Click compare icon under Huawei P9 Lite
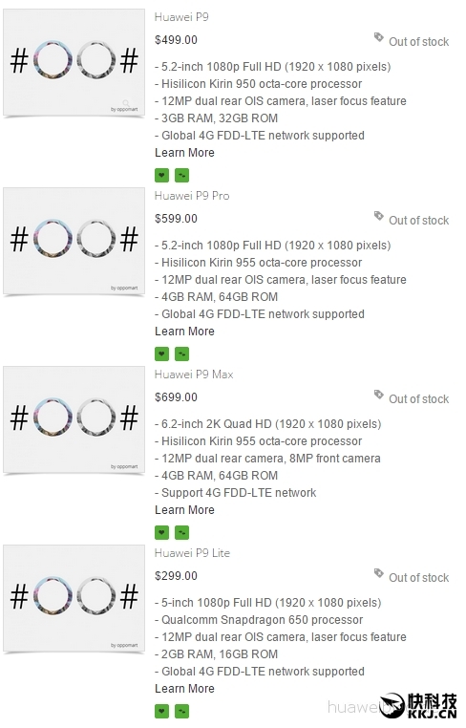This screenshot has width=466, height=728. coord(182,711)
